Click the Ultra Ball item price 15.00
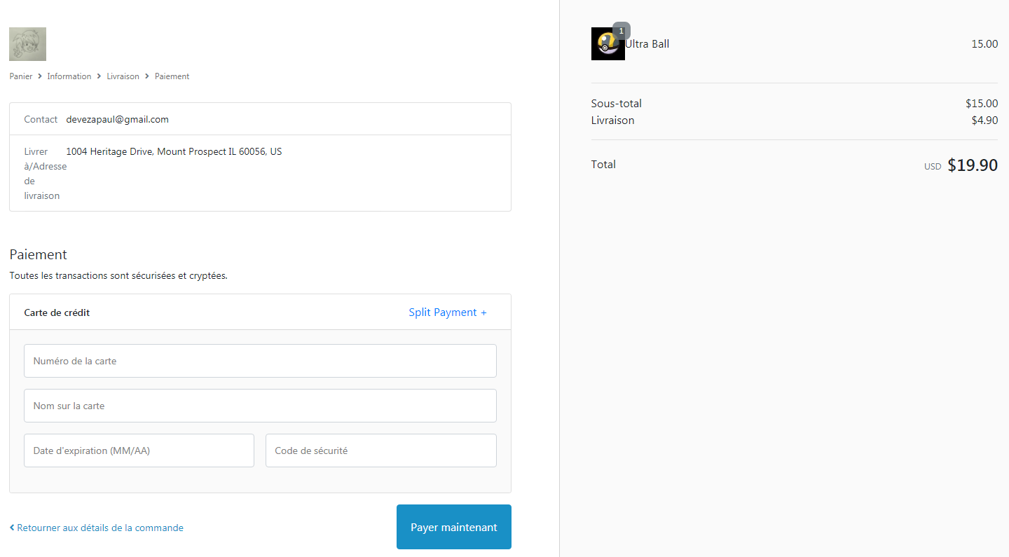The image size is (1009, 557). [x=984, y=44]
